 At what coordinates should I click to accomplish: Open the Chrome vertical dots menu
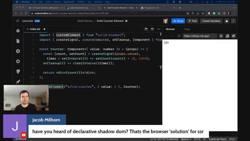click(x=234, y=13)
